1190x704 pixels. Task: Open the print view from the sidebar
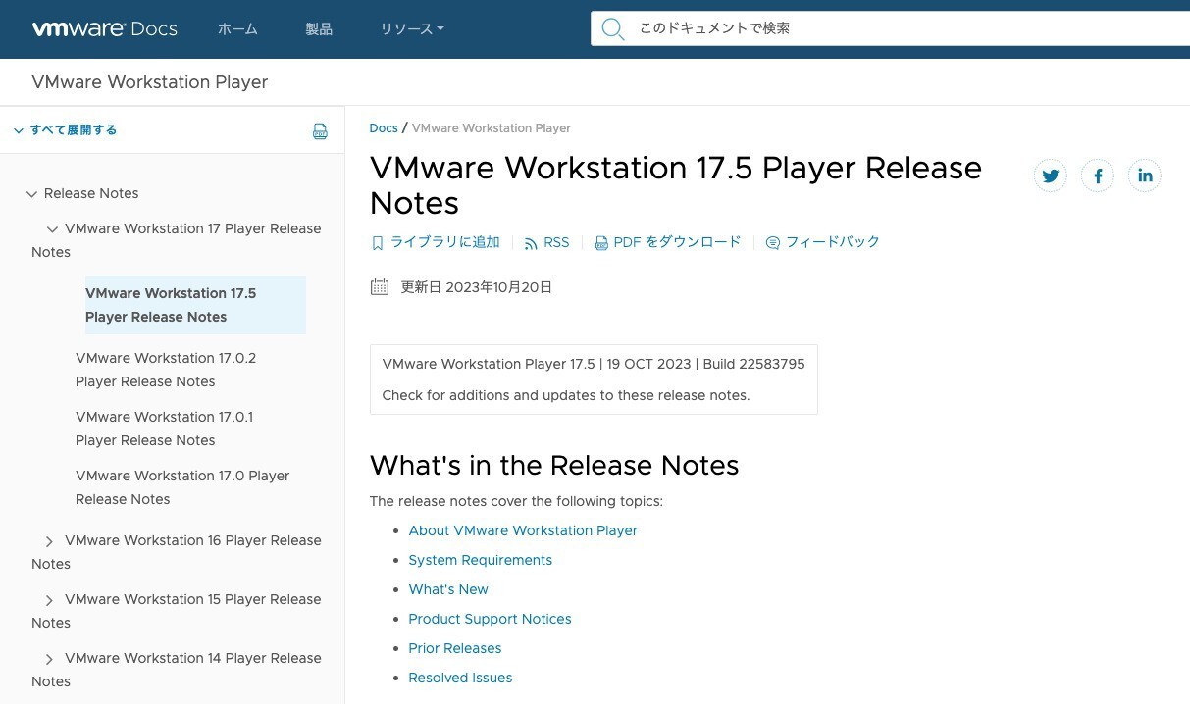coord(320,130)
